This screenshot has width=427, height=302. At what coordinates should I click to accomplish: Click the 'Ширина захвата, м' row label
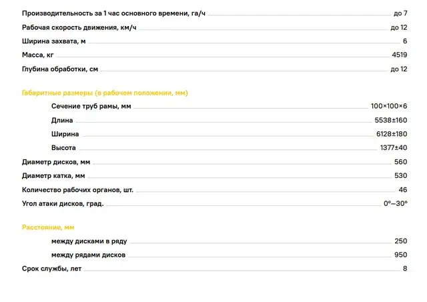53,41
